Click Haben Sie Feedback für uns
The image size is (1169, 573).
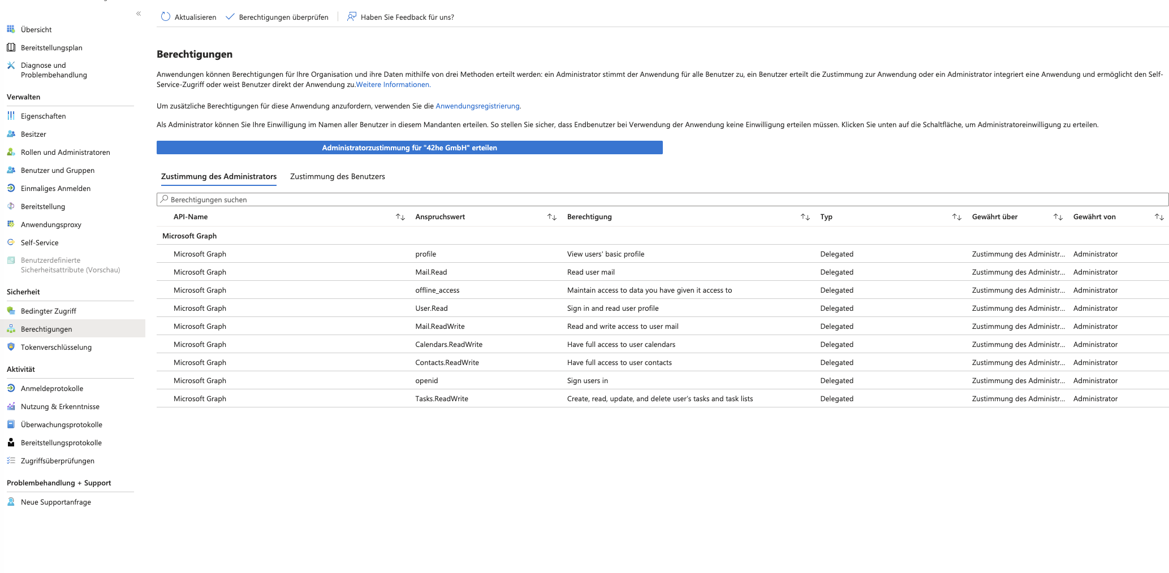[x=407, y=18]
